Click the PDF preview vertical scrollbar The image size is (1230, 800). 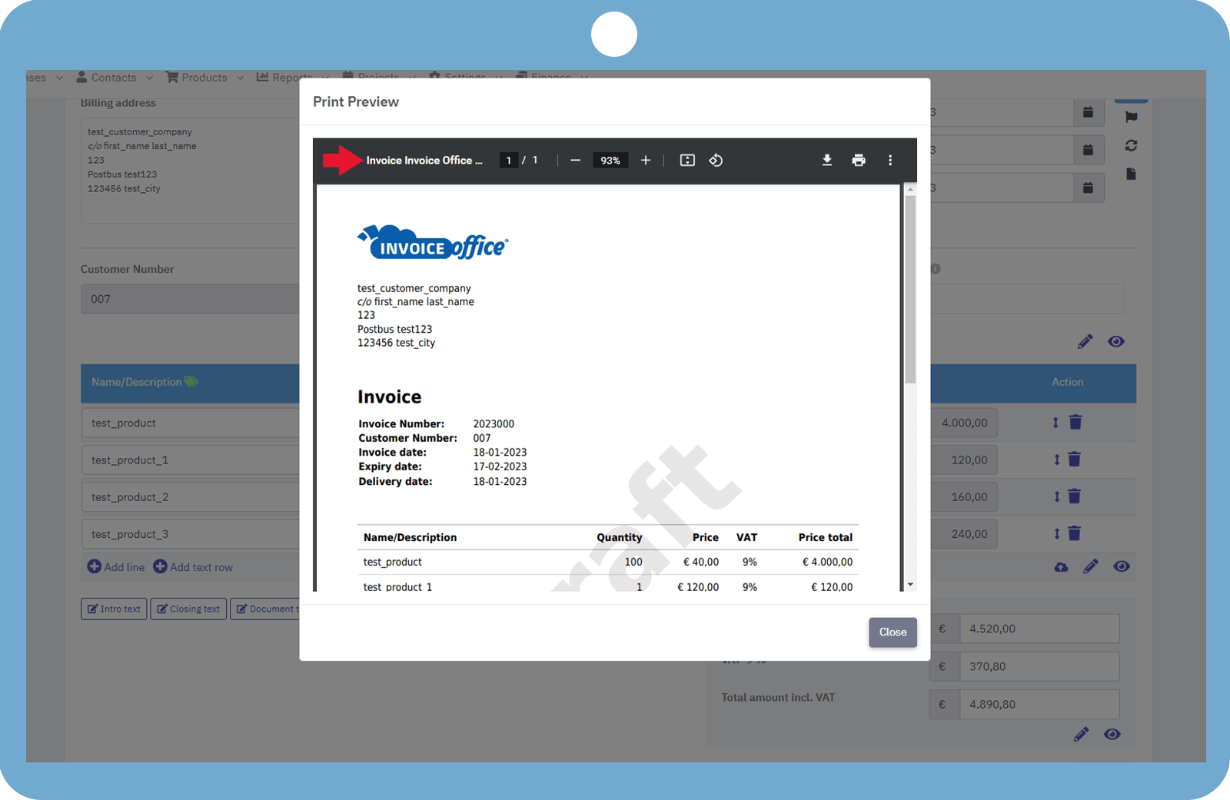click(x=910, y=289)
